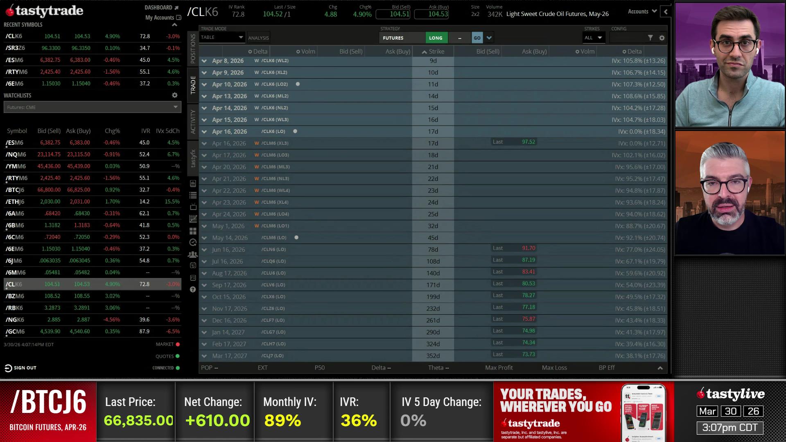Click the ANALYSIS button
The width and height of the screenshot is (786, 442).
point(258,38)
